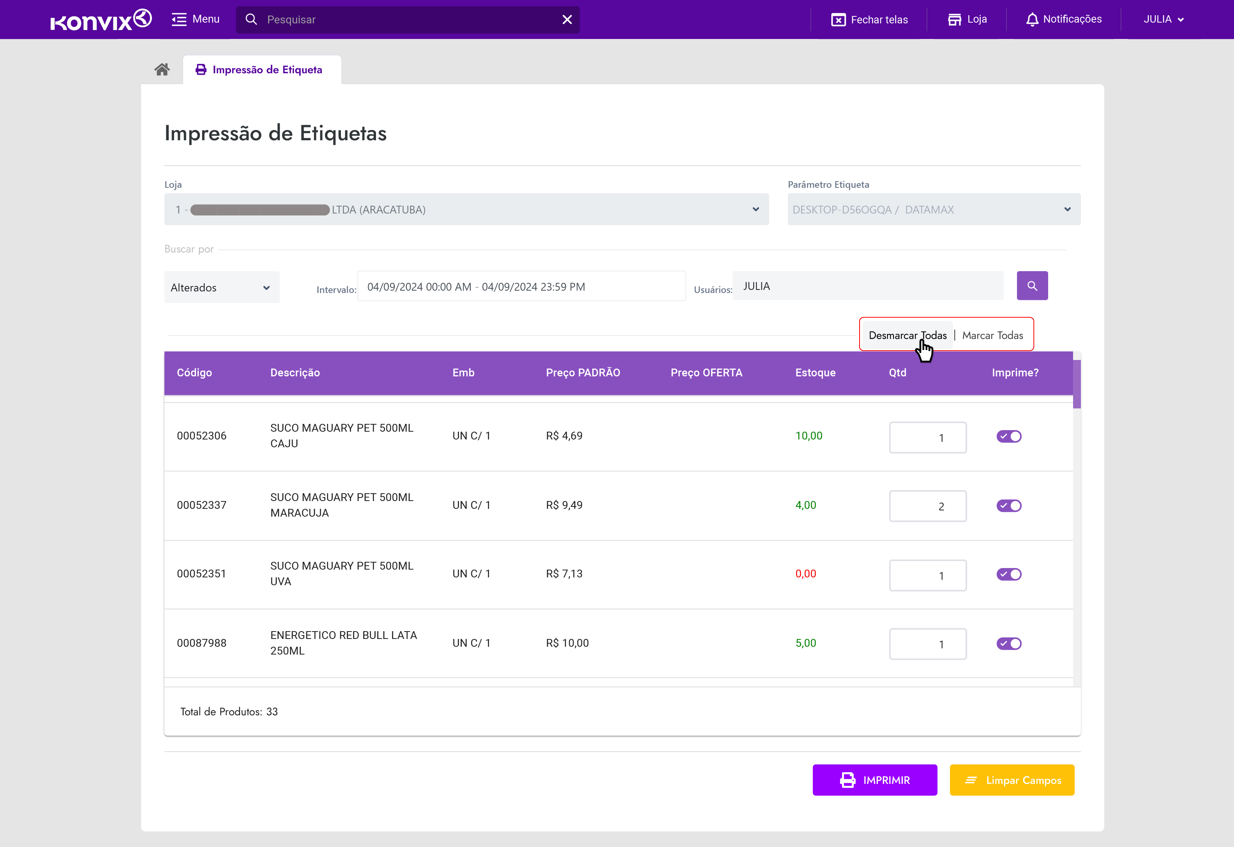The height and width of the screenshot is (847, 1234).
Task: Click the Fechar telas icon
Action: [838, 19]
